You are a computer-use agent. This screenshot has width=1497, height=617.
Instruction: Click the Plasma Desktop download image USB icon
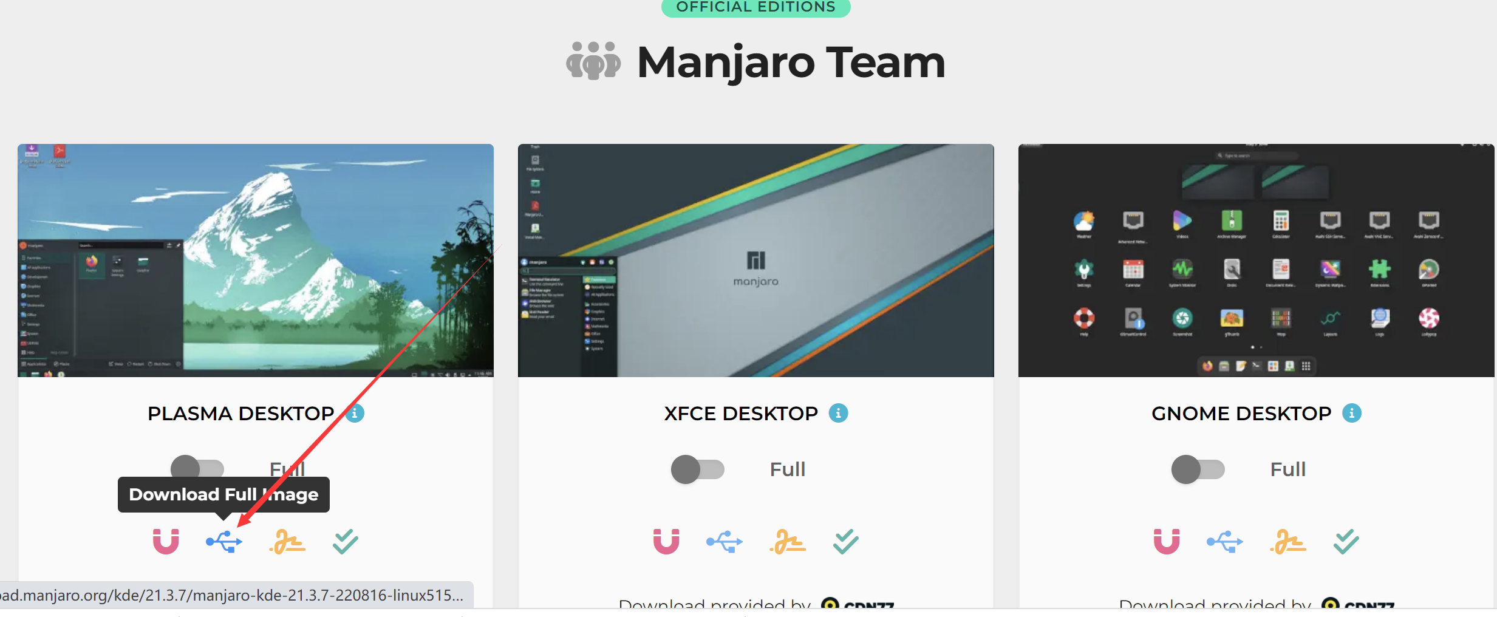(x=224, y=542)
